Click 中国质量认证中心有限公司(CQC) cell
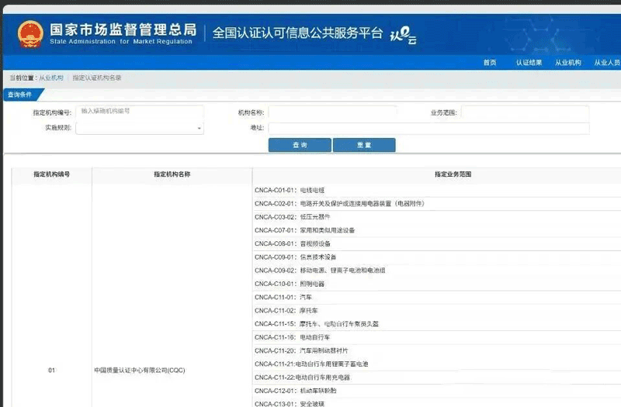This screenshot has height=407, width=621. [x=140, y=371]
